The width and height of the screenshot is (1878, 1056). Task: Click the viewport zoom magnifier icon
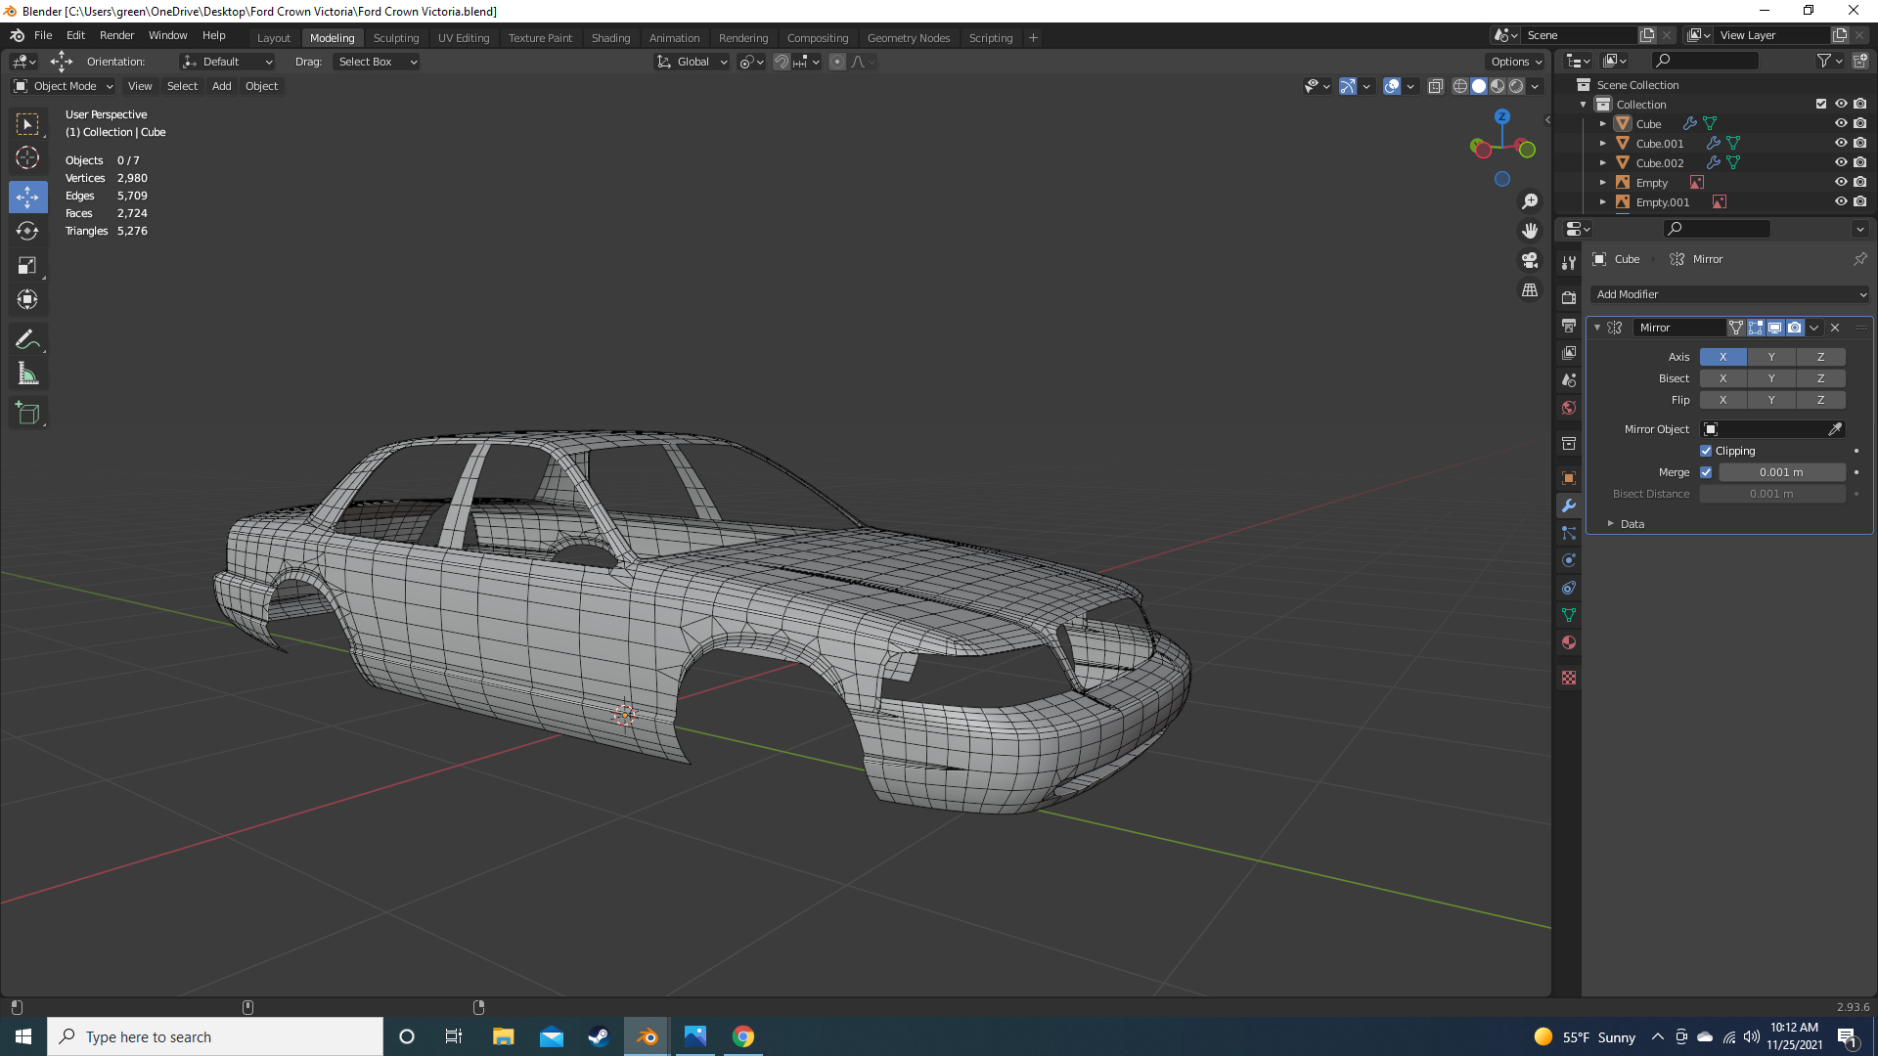pos(1530,201)
